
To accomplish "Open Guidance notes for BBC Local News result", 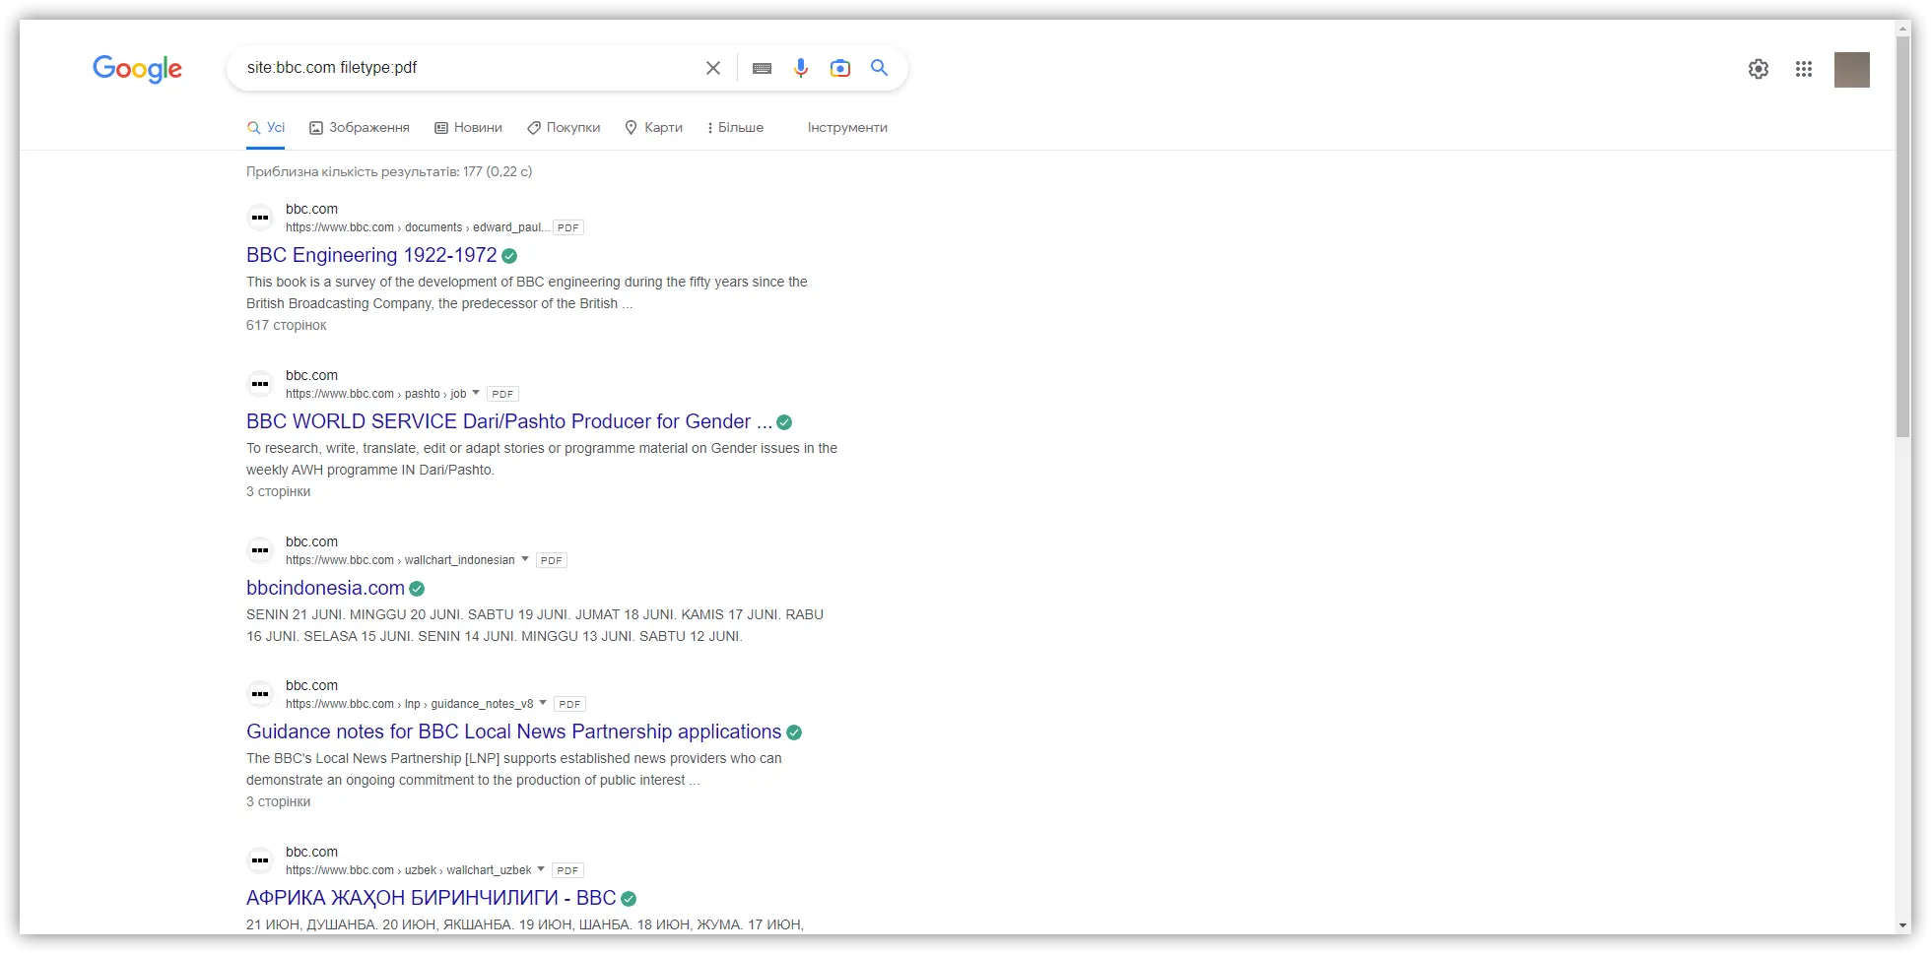I will click(513, 731).
